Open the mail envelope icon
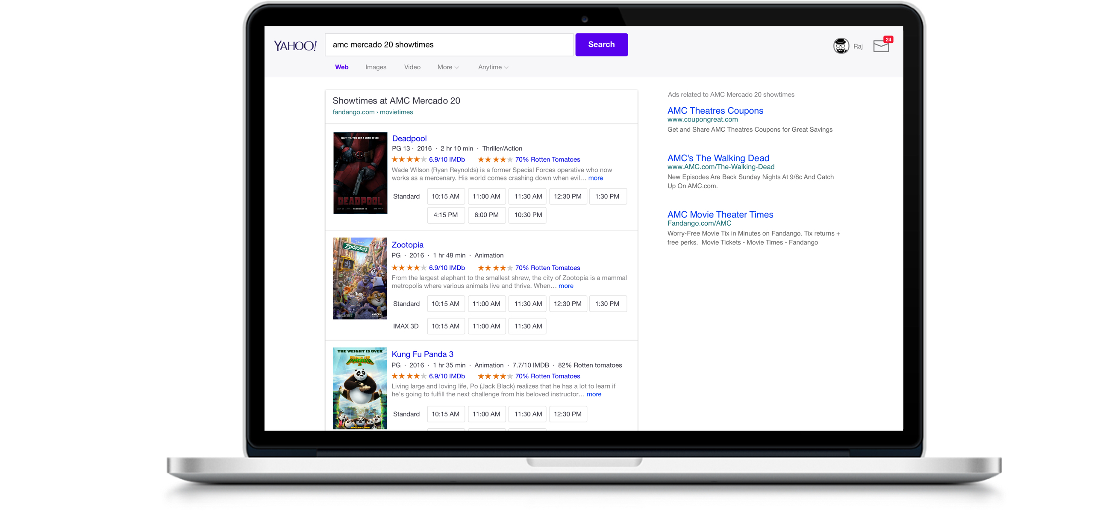The height and width of the screenshot is (513, 1094). coord(881,46)
